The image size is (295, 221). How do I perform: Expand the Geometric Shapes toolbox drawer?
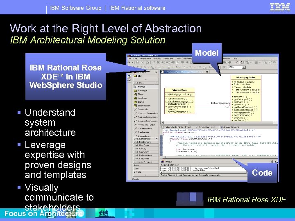pos(145,162)
